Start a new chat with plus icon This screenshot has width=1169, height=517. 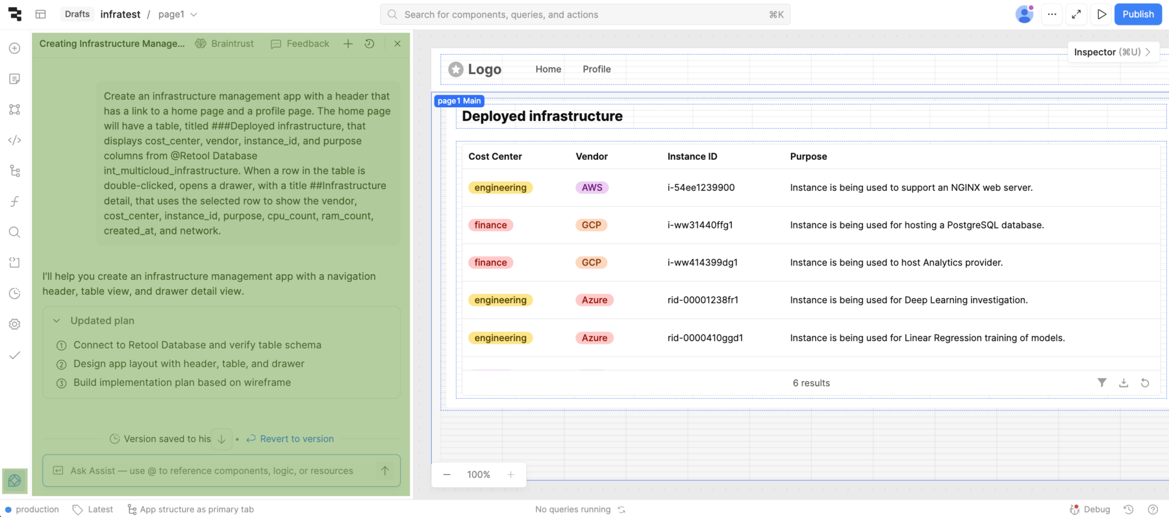click(x=348, y=44)
